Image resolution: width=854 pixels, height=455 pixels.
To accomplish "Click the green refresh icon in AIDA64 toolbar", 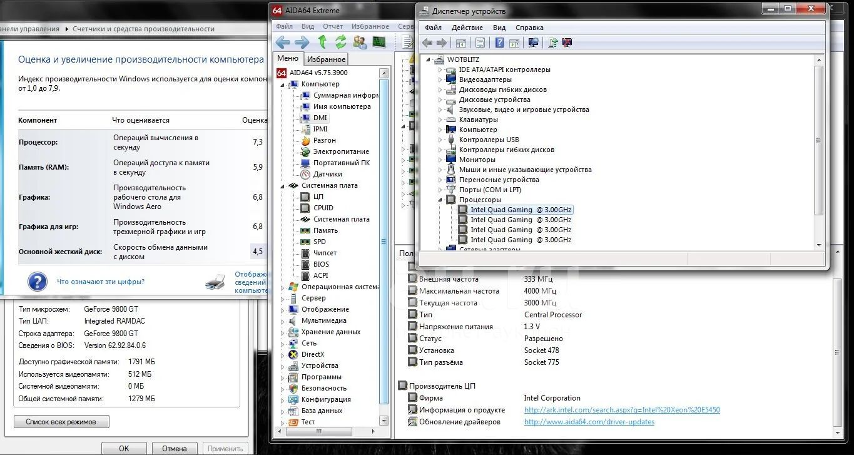I will (x=341, y=42).
